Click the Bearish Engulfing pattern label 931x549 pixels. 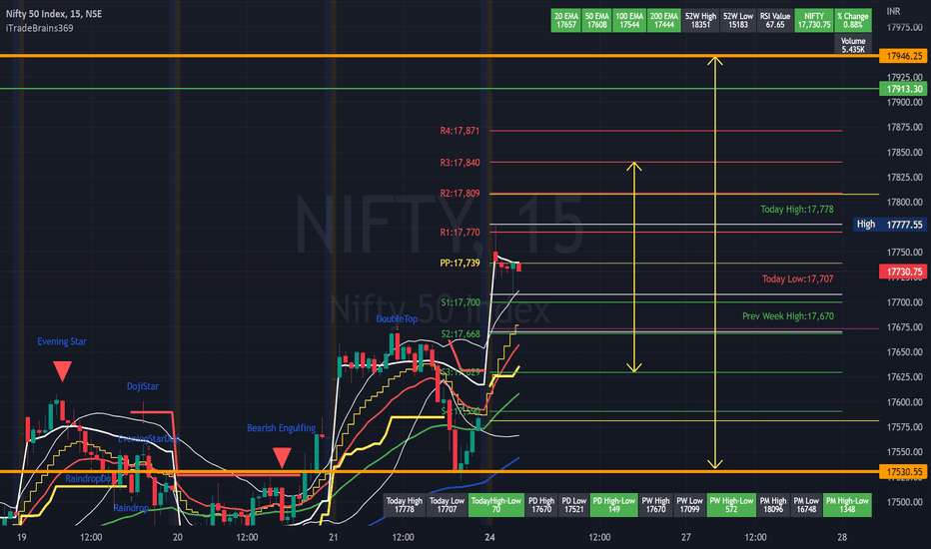[281, 428]
